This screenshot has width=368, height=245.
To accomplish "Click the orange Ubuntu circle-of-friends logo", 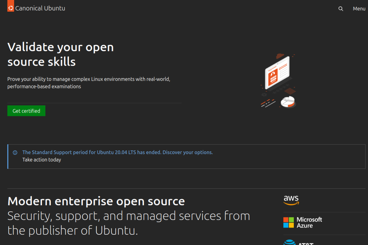I will tap(11, 8).
